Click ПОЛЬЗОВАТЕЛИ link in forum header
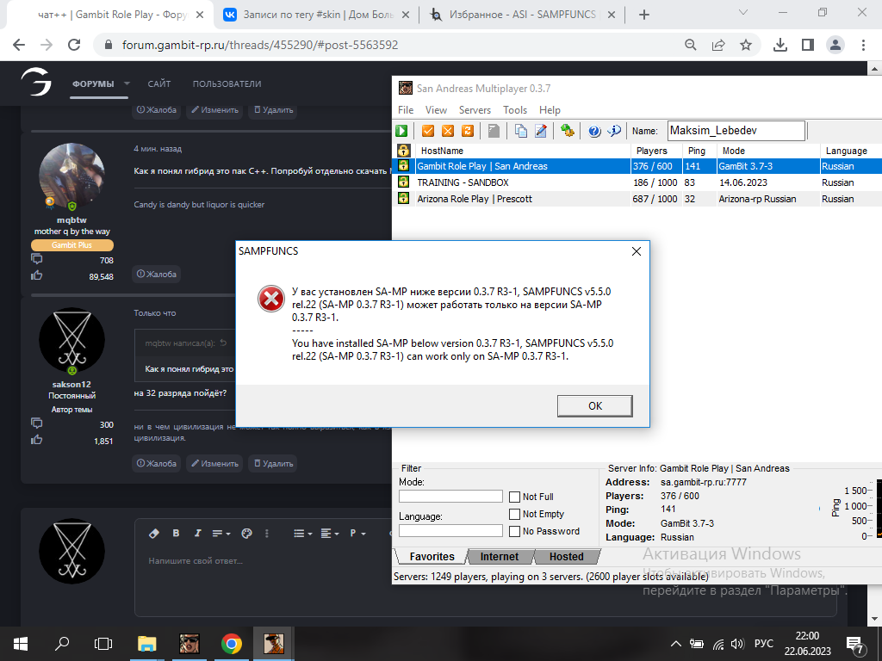 [x=227, y=83]
